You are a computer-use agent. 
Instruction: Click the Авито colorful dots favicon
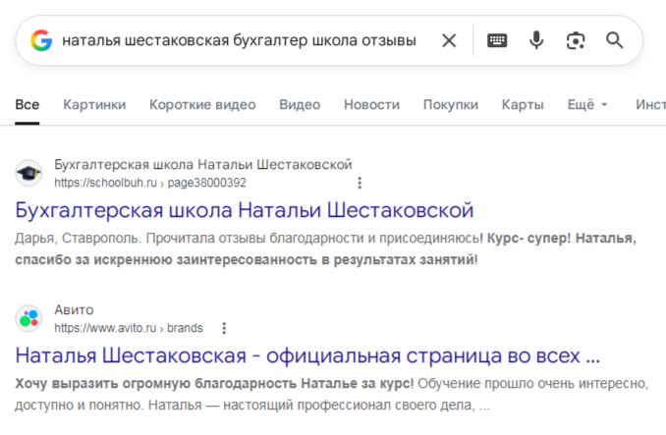(x=28, y=318)
